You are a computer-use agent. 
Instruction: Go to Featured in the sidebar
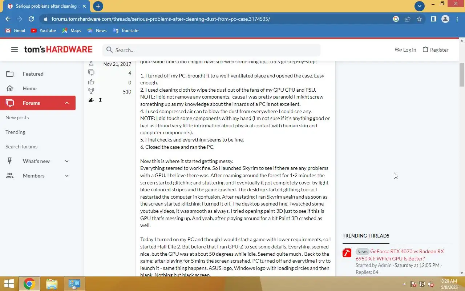point(33,74)
